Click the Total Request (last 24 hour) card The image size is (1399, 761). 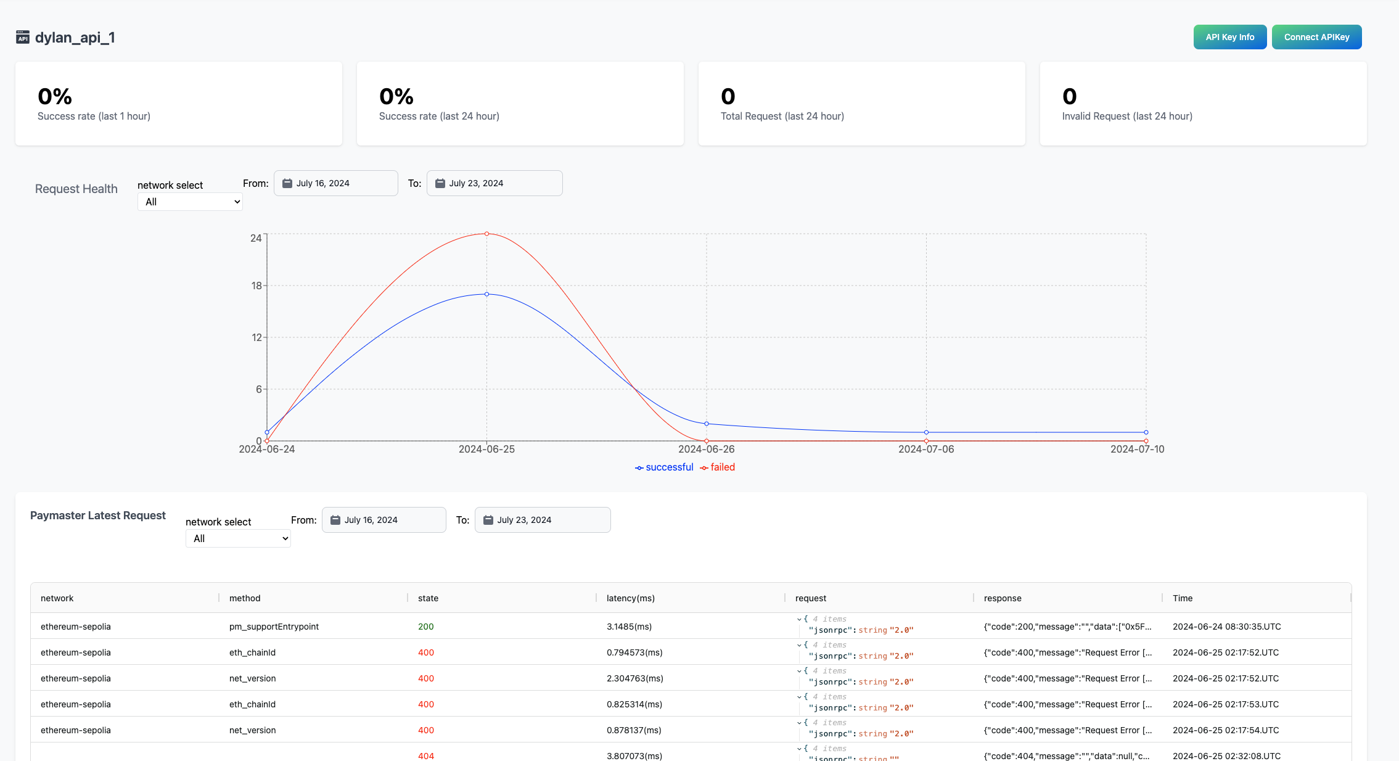pyautogui.click(x=862, y=104)
